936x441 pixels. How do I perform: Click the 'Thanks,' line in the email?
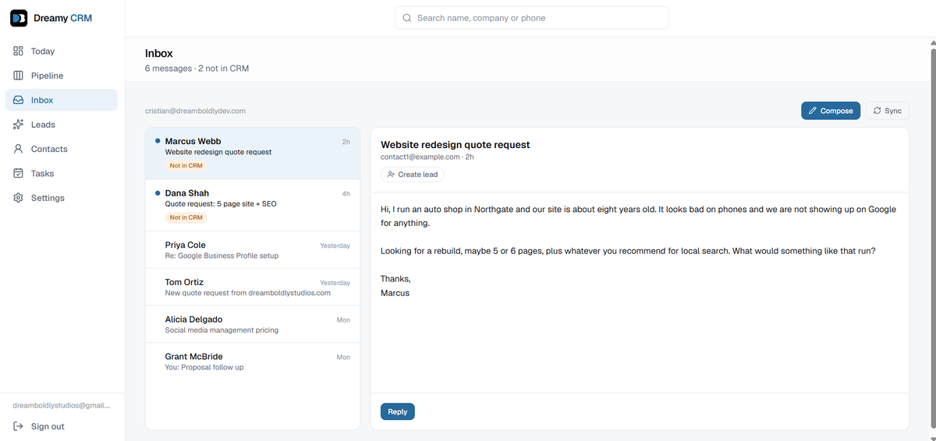pyautogui.click(x=395, y=279)
